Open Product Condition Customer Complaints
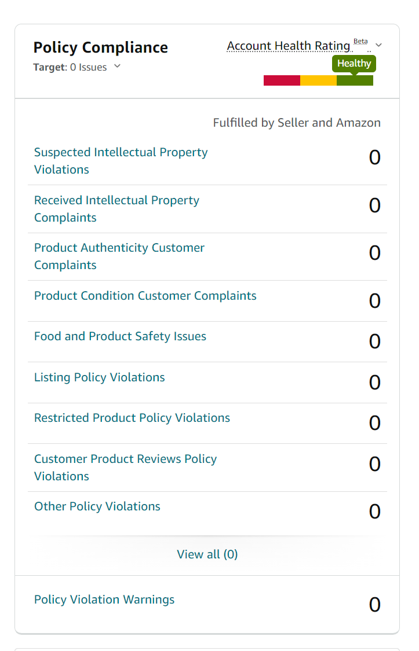419x651 pixels. [x=145, y=295]
